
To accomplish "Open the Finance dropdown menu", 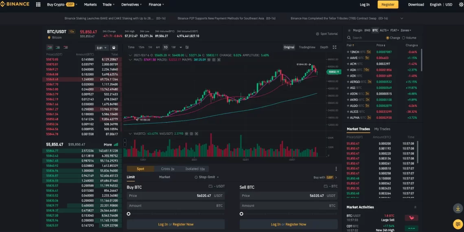I will [x=157, y=4].
